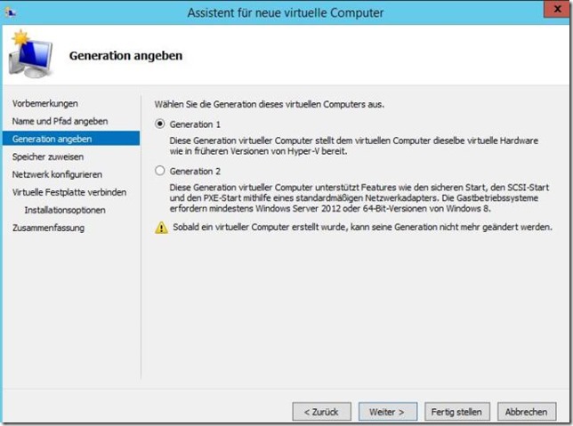Screen dimensions: 573x426
Task: Click the Weiter button
Action: point(388,412)
